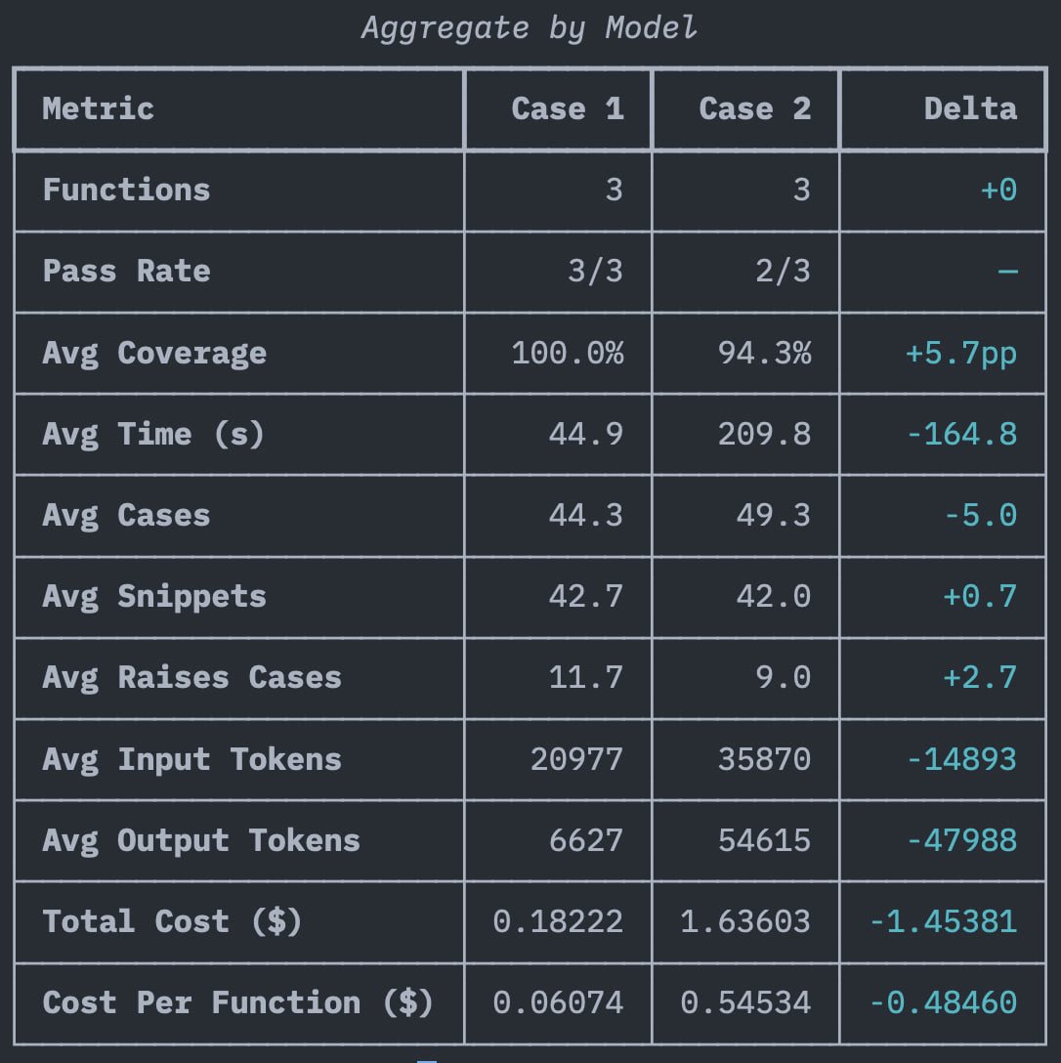The height and width of the screenshot is (1063, 1061).
Task: Click the 'Avg Coverage' row label
Action: [x=154, y=354]
